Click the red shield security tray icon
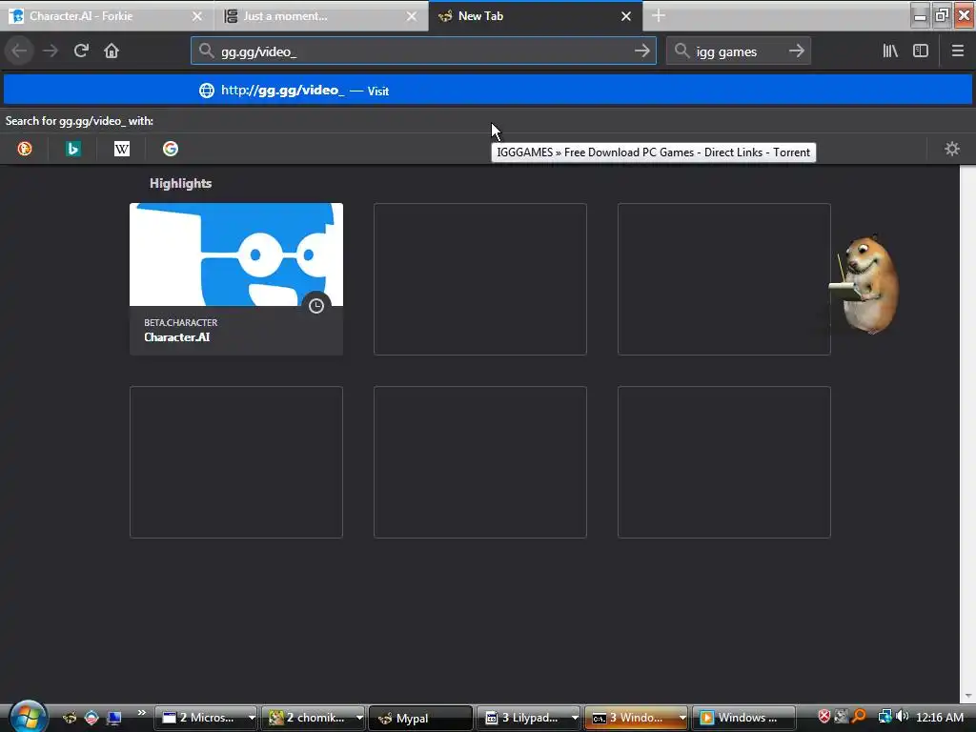This screenshot has width=976, height=732. (x=824, y=717)
